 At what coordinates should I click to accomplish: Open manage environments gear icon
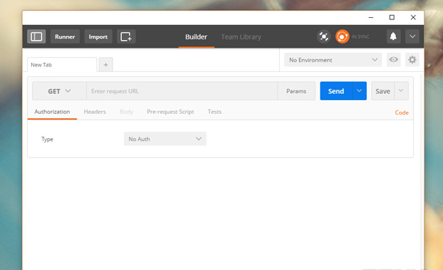click(x=413, y=60)
